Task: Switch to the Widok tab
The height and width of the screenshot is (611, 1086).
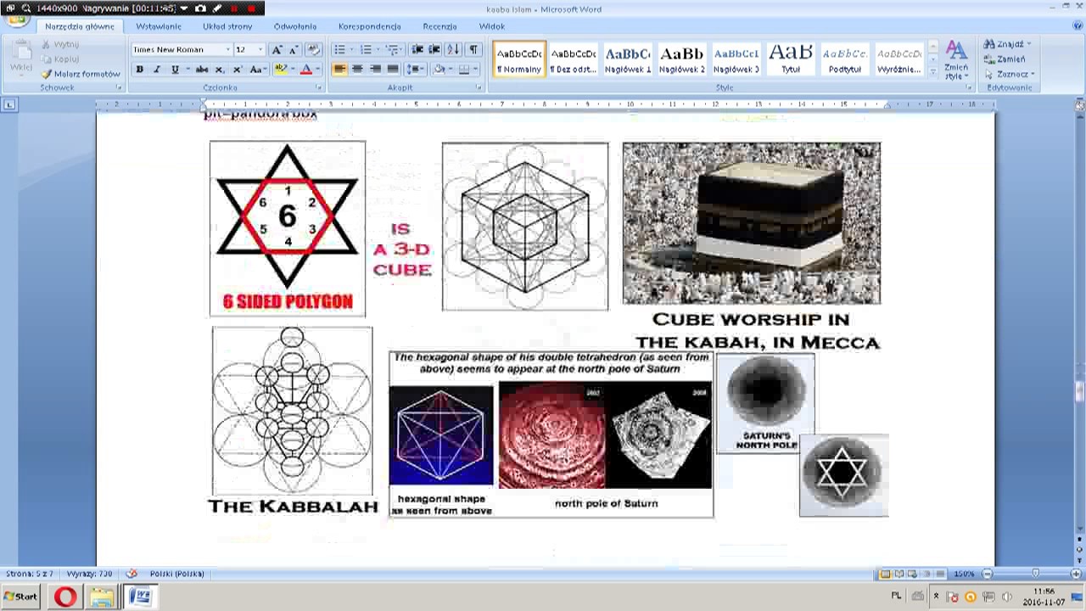Action: pyautogui.click(x=492, y=26)
